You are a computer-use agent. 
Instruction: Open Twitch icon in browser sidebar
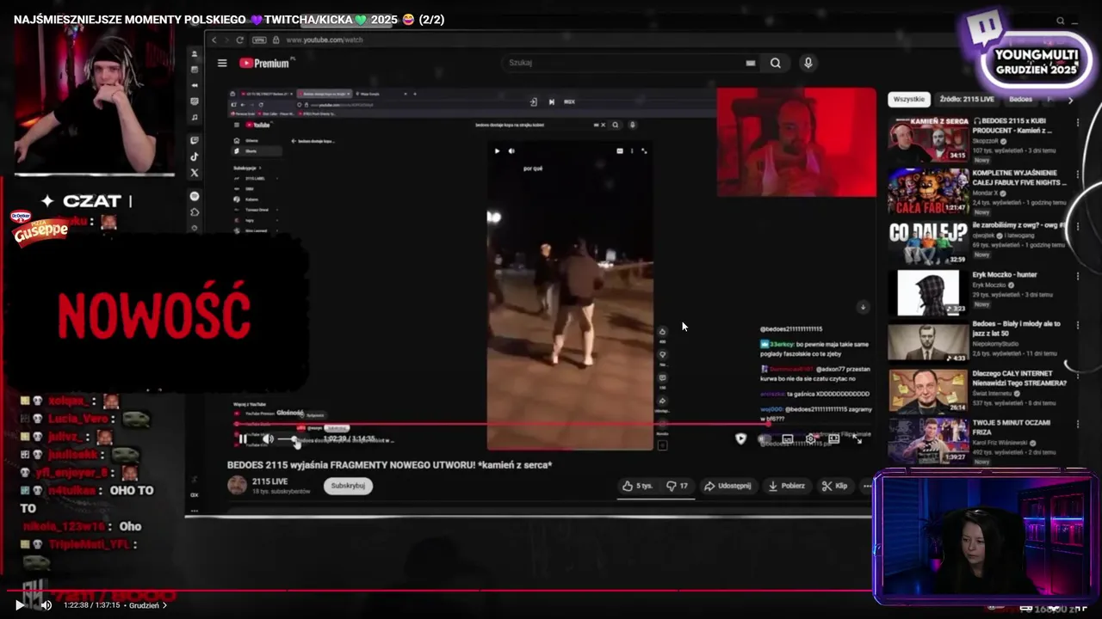coord(195,140)
